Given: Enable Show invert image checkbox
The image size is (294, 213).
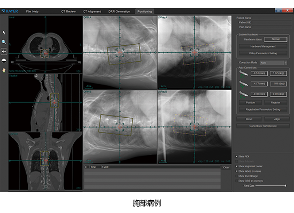Looking at the screenshot, I should point(237,176).
